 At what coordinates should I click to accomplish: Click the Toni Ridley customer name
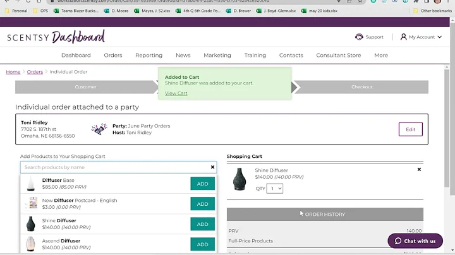(x=34, y=122)
